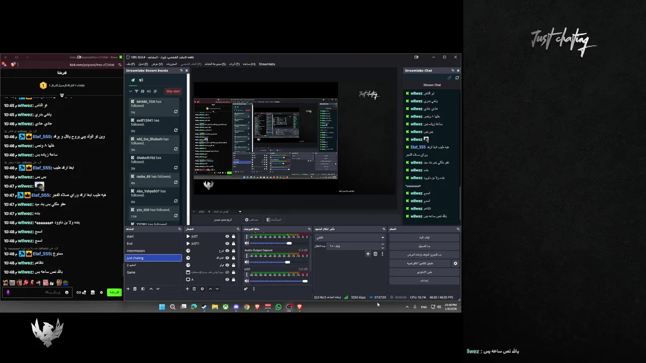The width and height of the screenshot is (646, 363).
Task: Move scene down with arrow icon
Action: [x=158, y=289]
